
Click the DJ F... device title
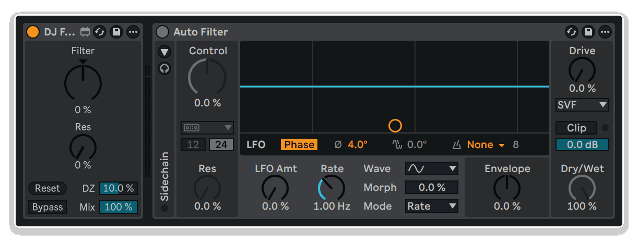click(x=60, y=32)
